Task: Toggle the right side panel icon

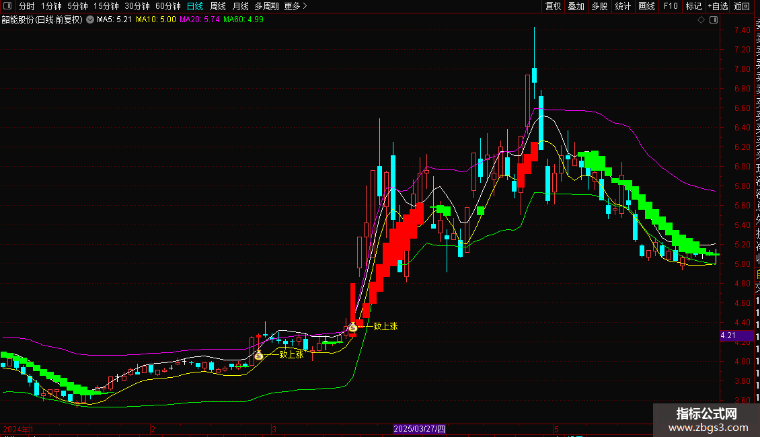Action: (x=714, y=20)
